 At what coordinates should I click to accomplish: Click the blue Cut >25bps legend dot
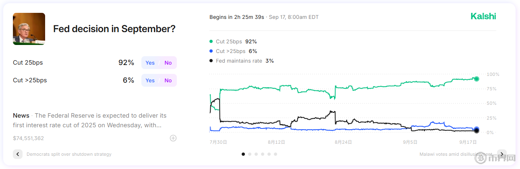(211, 51)
